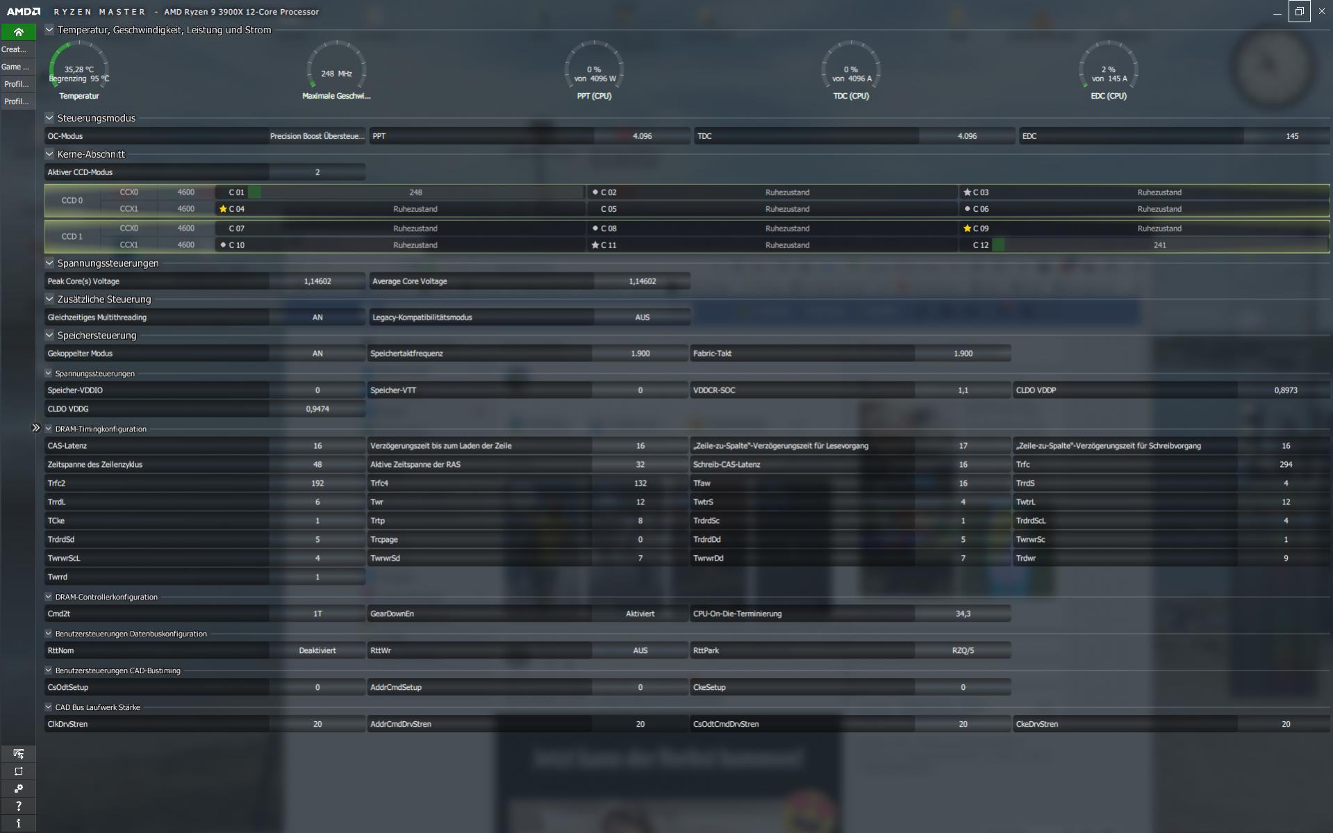Click the CCD 0 label
This screenshot has width=1333, height=833.
pyautogui.click(x=72, y=201)
